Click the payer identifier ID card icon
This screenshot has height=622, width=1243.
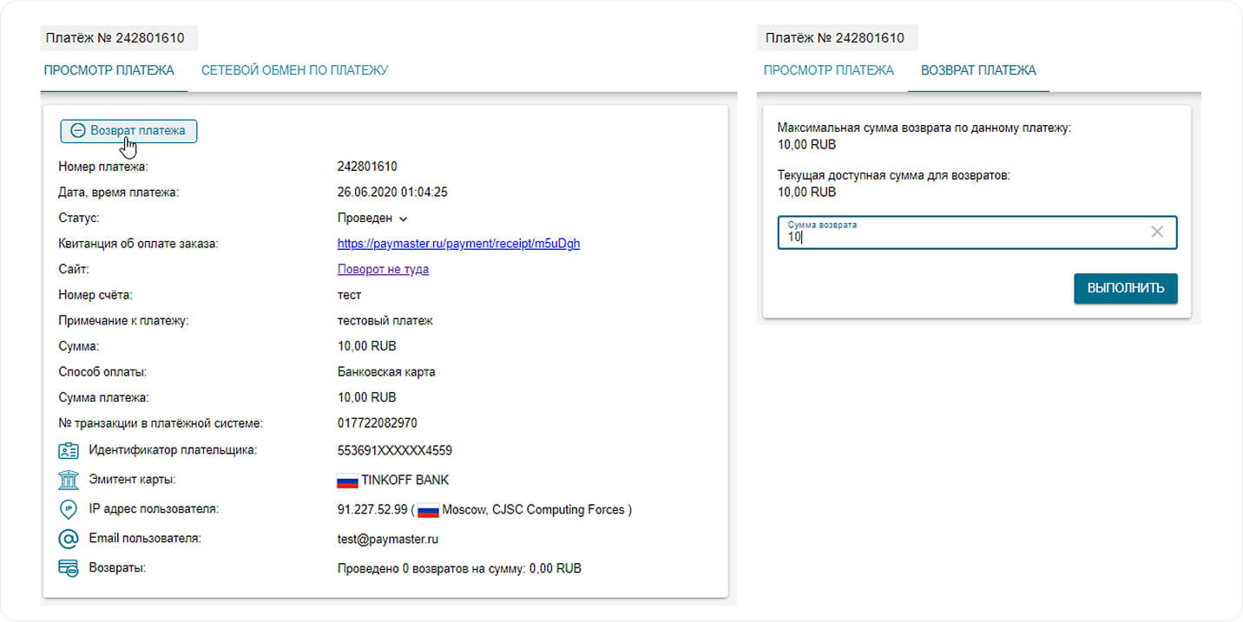pyautogui.click(x=69, y=451)
